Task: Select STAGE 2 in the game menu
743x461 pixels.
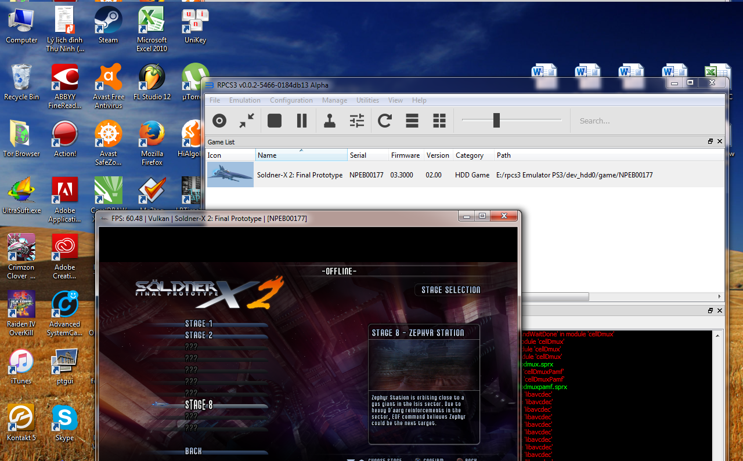Action: click(x=199, y=335)
